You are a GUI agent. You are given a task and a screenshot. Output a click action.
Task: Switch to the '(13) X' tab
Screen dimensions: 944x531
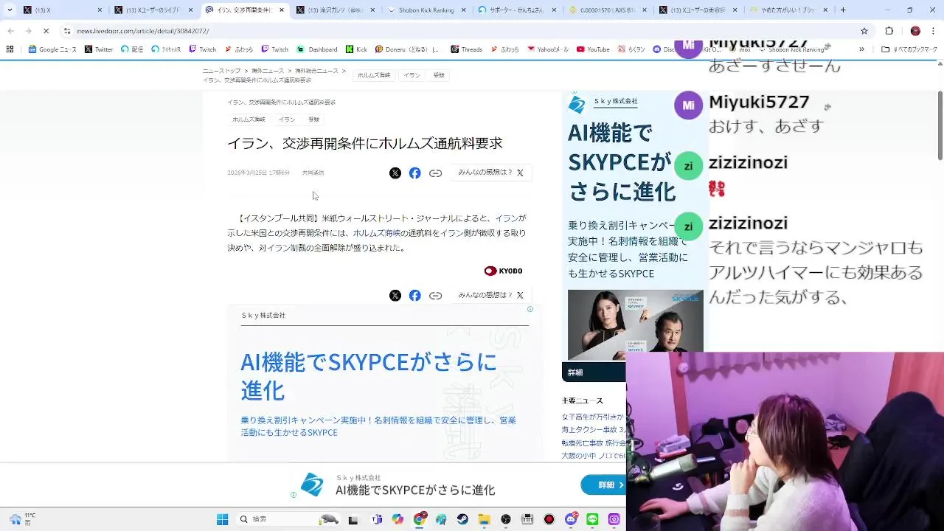62,10
